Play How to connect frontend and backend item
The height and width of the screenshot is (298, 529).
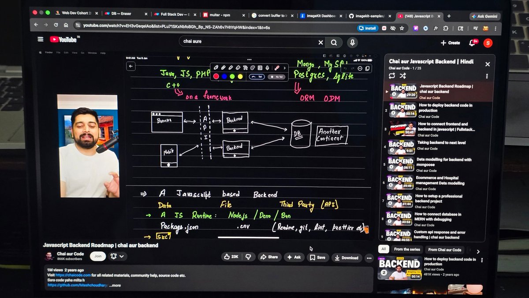point(435,129)
